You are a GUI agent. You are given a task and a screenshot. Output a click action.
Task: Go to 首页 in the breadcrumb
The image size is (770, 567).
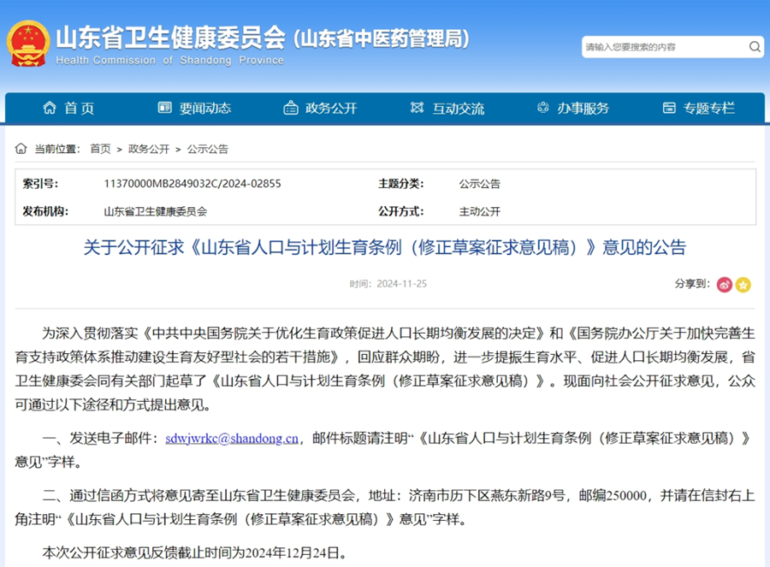point(101,149)
